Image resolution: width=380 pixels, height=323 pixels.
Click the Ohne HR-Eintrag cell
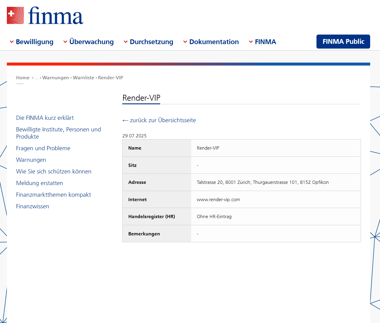[x=276, y=217]
